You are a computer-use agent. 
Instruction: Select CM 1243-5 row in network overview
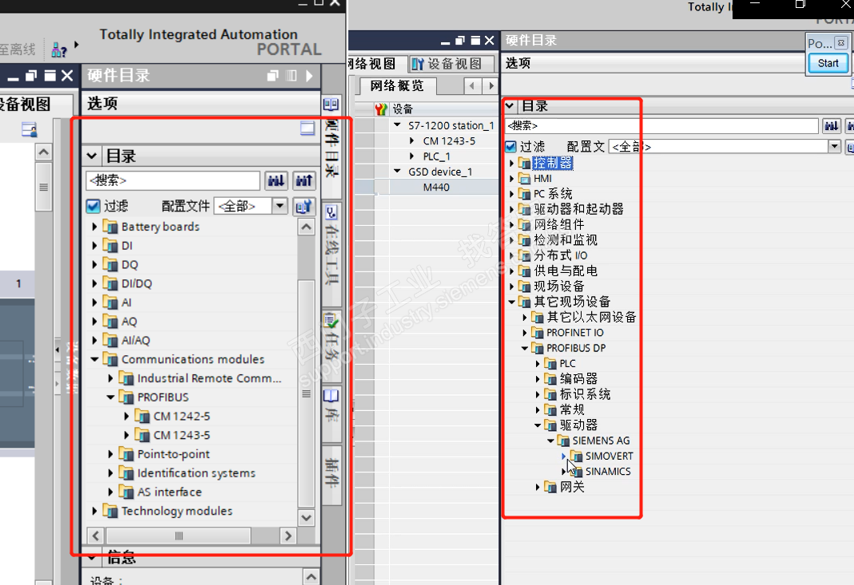[449, 141]
